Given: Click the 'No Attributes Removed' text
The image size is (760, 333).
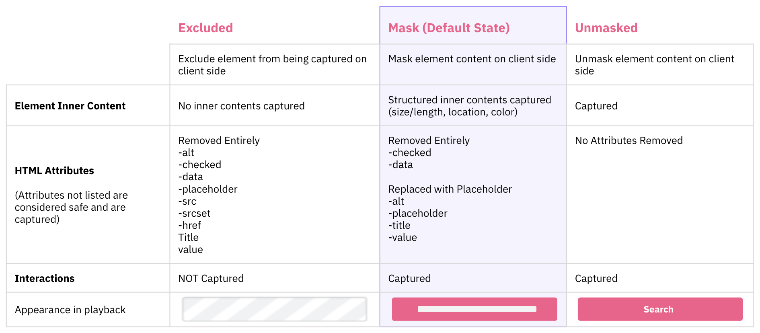Looking at the screenshot, I should tap(629, 140).
